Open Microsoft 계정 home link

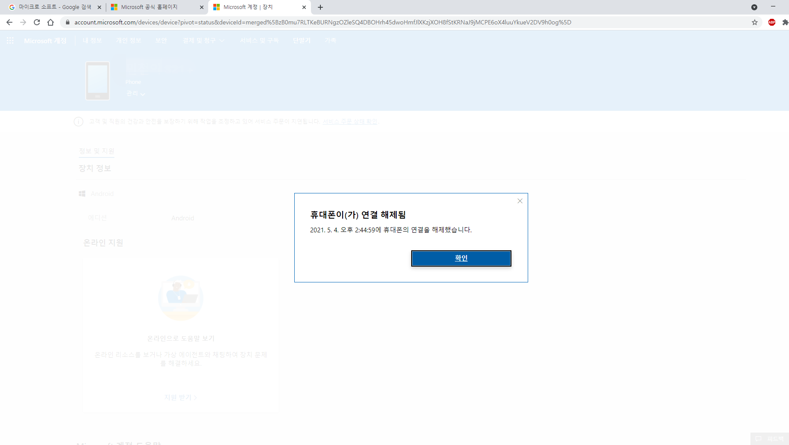(45, 41)
